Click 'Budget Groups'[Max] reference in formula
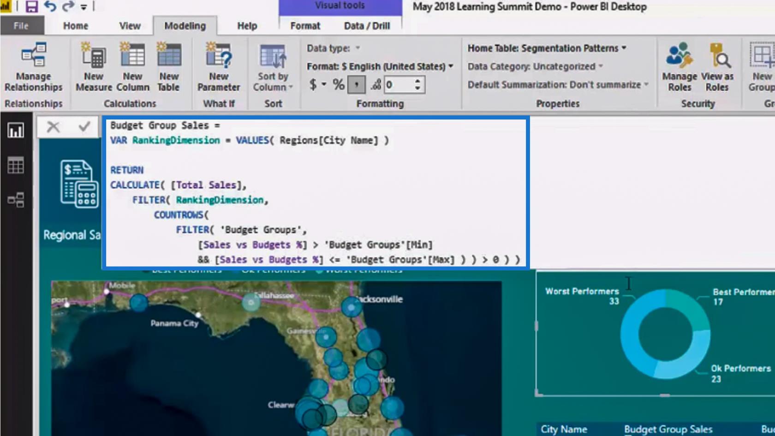Viewport: 775px width, 436px height. click(x=400, y=260)
